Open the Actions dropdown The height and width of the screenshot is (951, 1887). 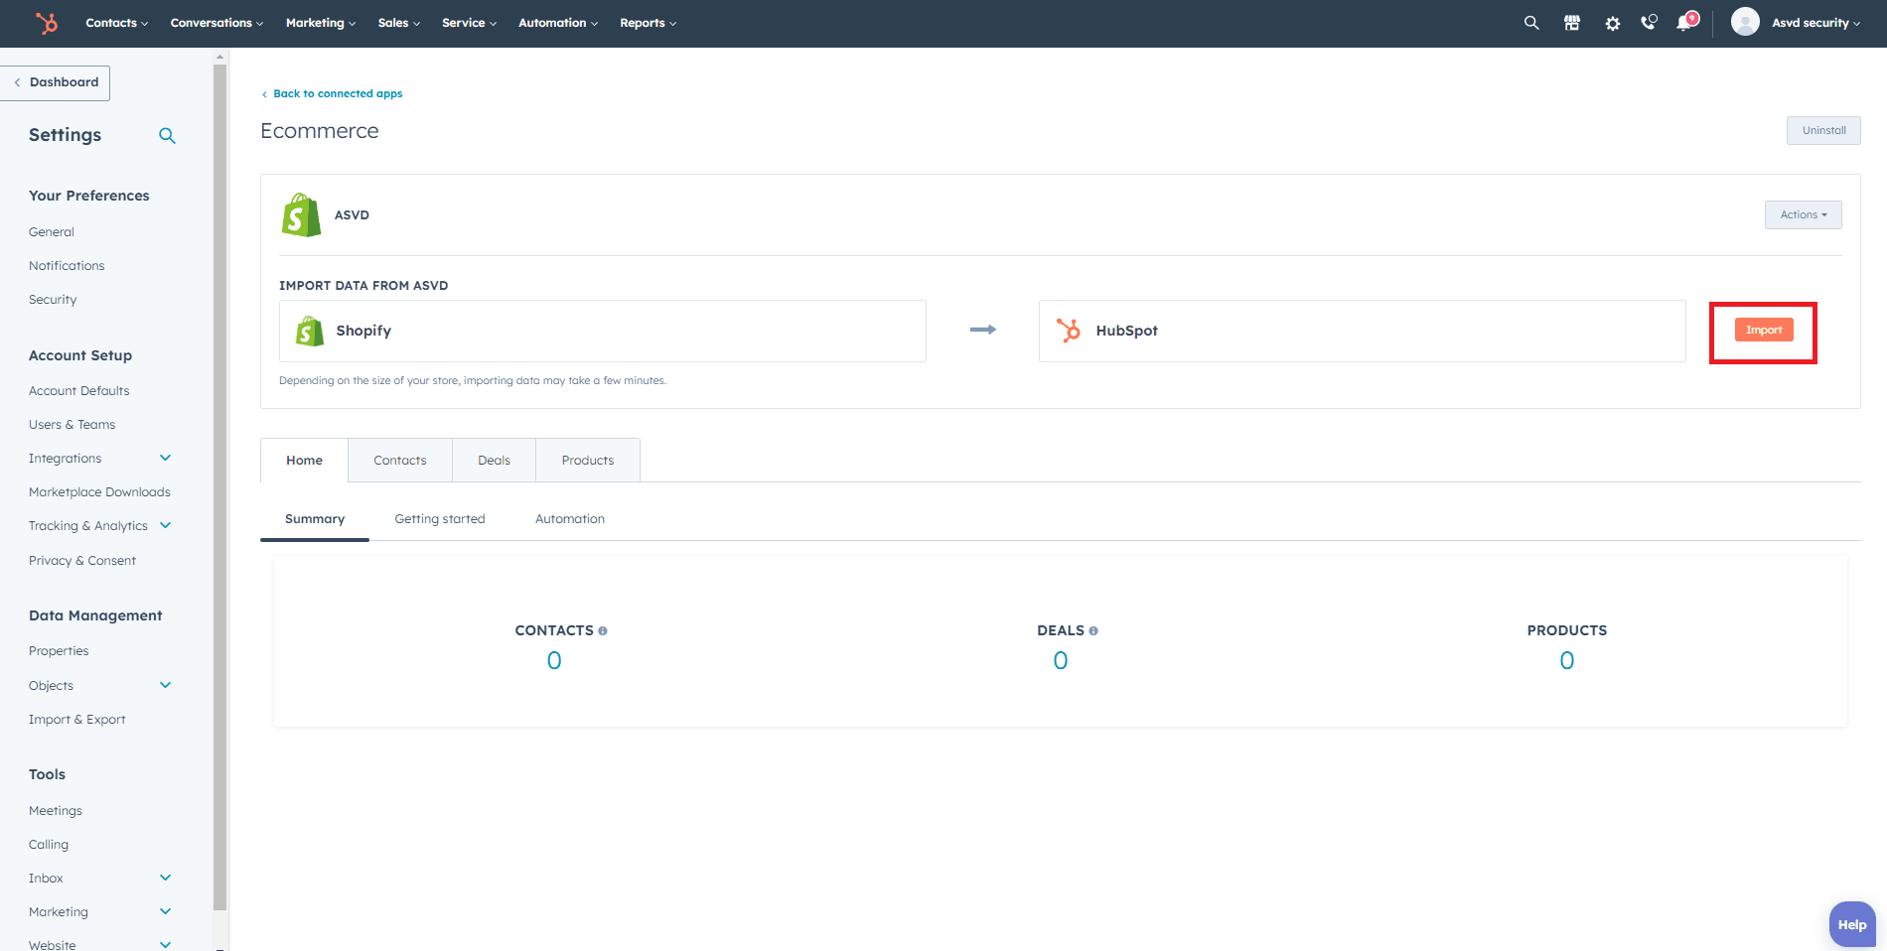point(1803,214)
